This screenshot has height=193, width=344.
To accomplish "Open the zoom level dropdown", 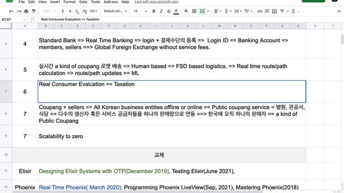I will [x=49, y=11].
